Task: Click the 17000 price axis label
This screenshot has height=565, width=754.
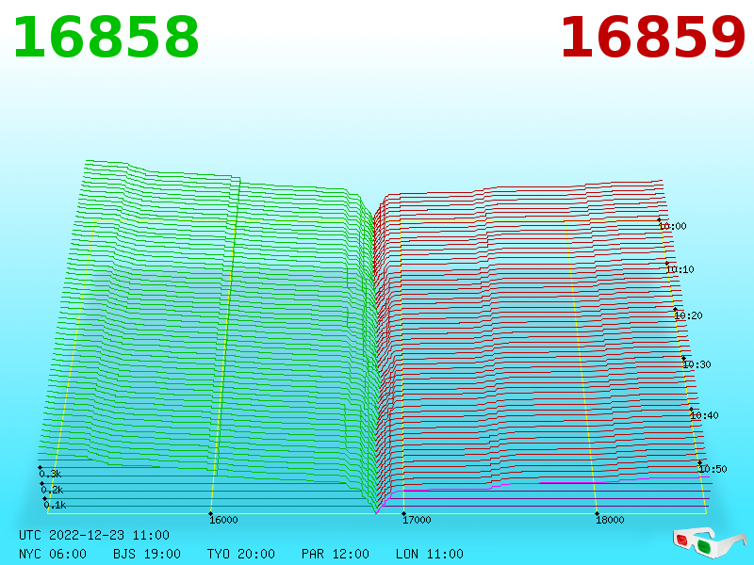Action: pyautogui.click(x=417, y=520)
